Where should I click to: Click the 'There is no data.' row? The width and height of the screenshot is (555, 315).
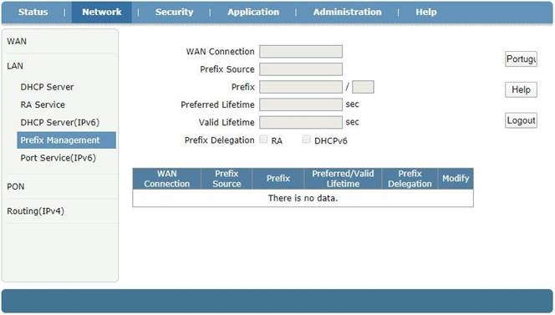tap(303, 198)
